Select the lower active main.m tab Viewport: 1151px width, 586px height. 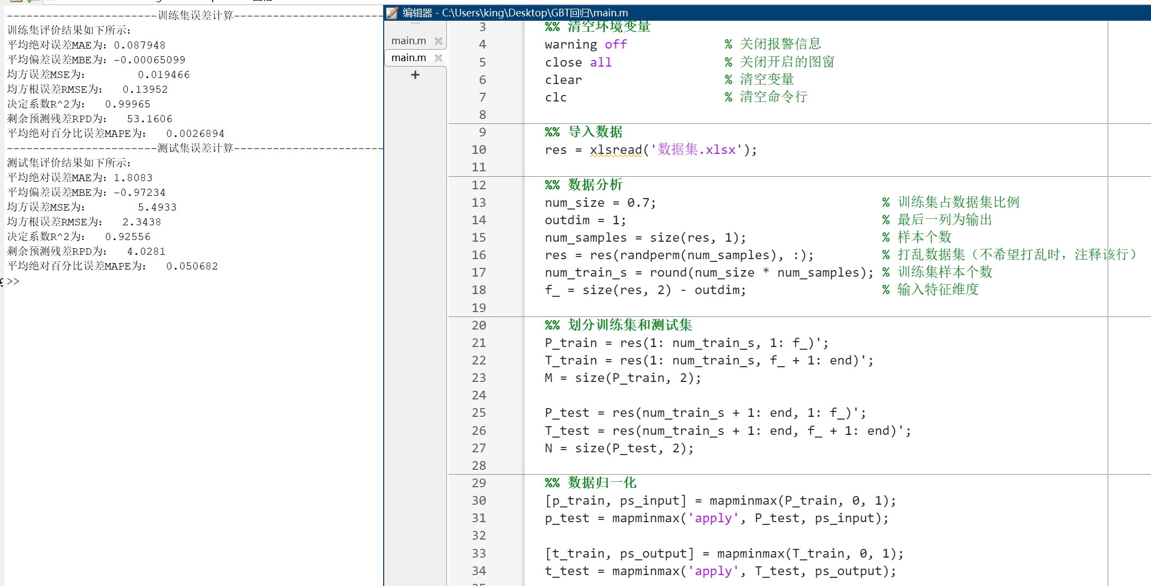coord(408,58)
